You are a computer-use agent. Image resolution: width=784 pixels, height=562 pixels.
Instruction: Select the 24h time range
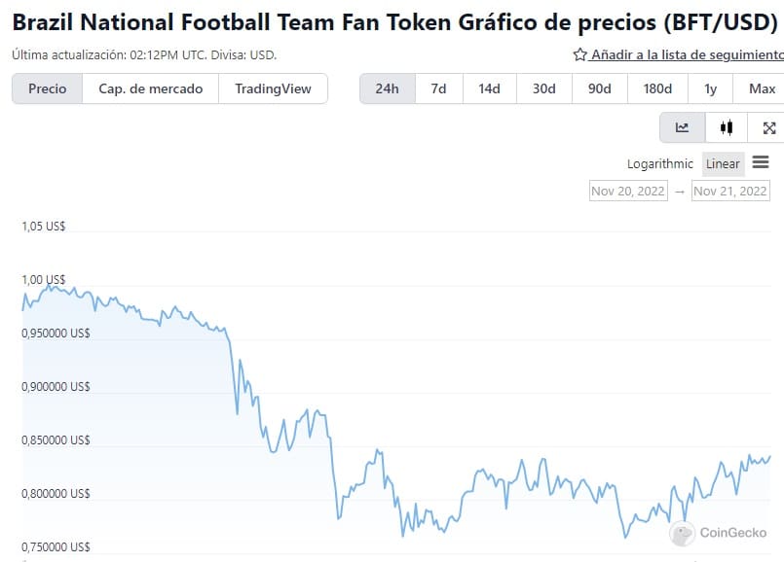388,88
